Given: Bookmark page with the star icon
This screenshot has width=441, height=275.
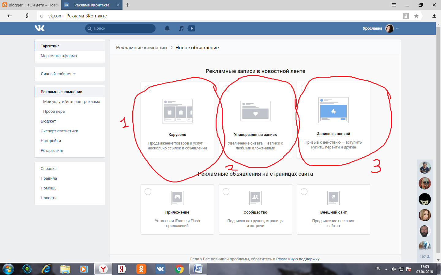Looking at the screenshot, I should click(x=416, y=16).
